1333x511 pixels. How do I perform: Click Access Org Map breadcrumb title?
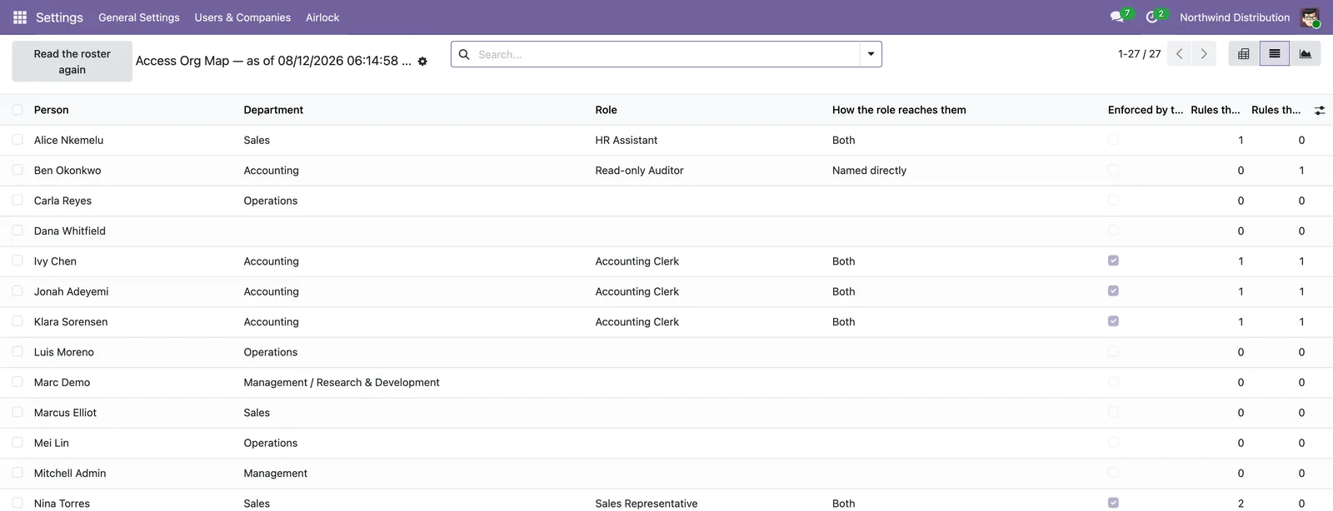pos(273,61)
